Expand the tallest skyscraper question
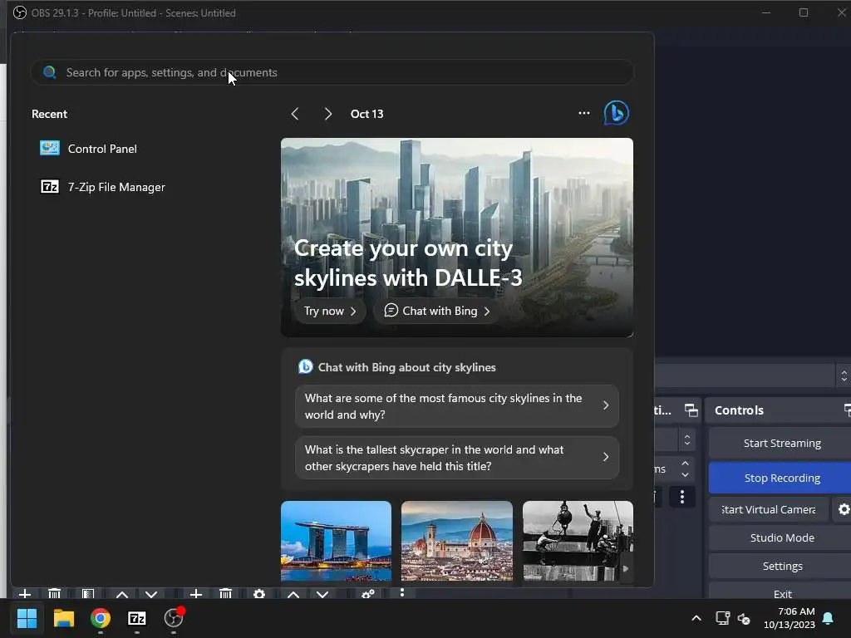The width and height of the screenshot is (851, 638). pyautogui.click(x=457, y=458)
